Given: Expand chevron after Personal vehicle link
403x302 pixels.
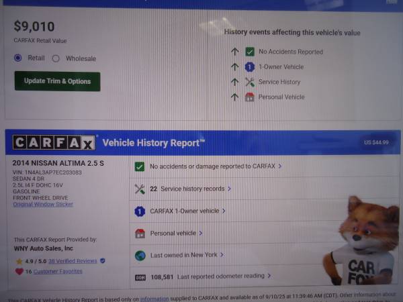Looking at the screenshot, I should click(x=201, y=233).
